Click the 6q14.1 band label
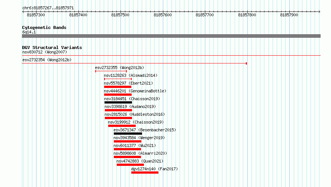The image size is (331, 187). tap(29, 32)
